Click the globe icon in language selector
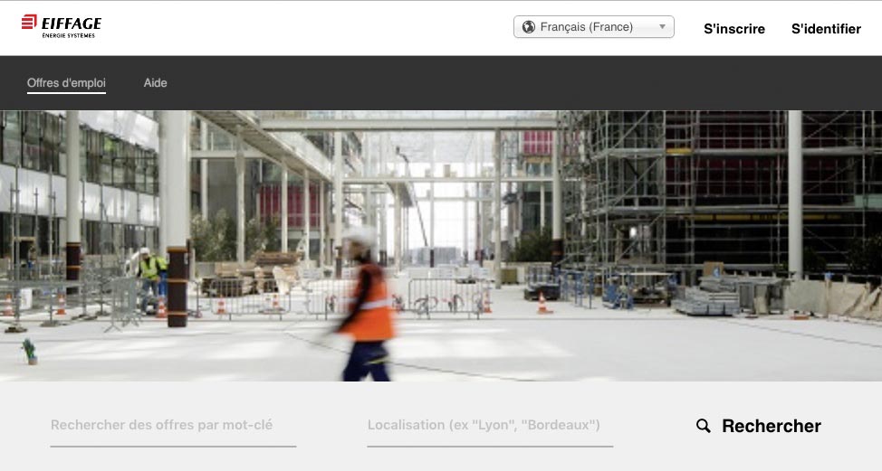This screenshot has width=882, height=471. tap(528, 27)
